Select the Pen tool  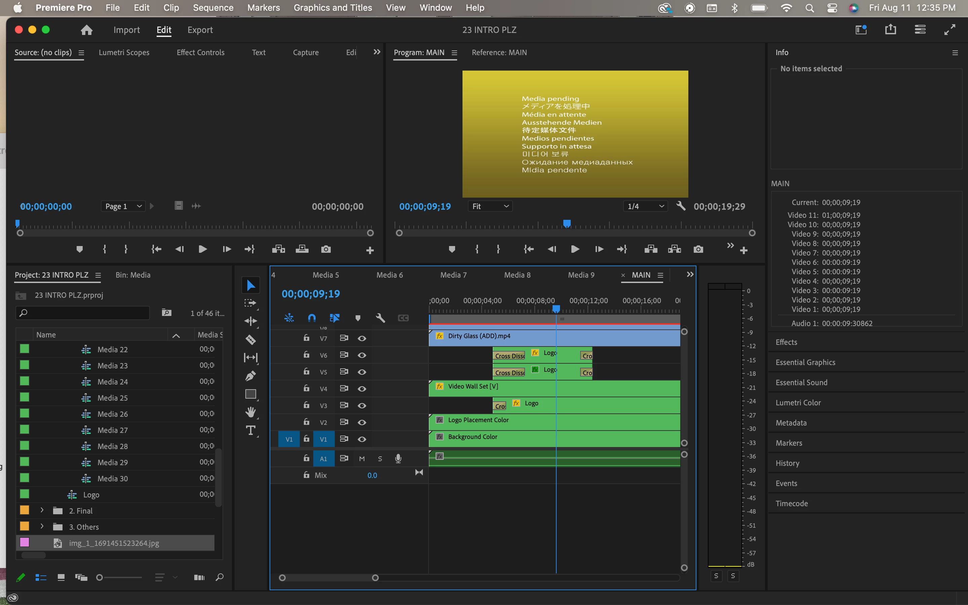click(250, 376)
